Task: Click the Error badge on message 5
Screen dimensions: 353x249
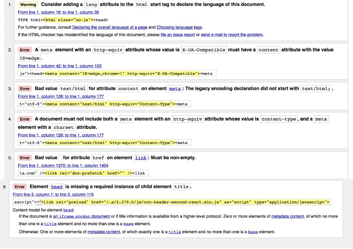Action: point(25,158)
